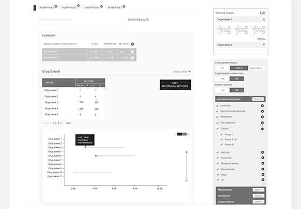This screenshot has width=301, height=209.
Task: Click plus icon next to Biological Testing
Action: 262,163
